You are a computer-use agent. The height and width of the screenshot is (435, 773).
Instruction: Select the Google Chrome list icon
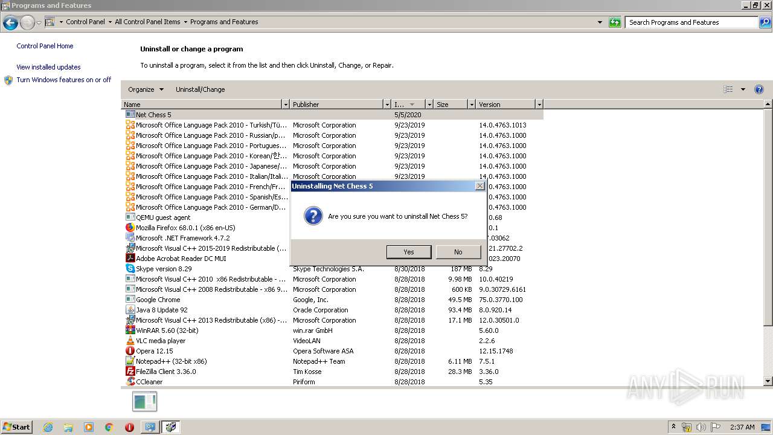pyautogui.click(x=130, y=300)
